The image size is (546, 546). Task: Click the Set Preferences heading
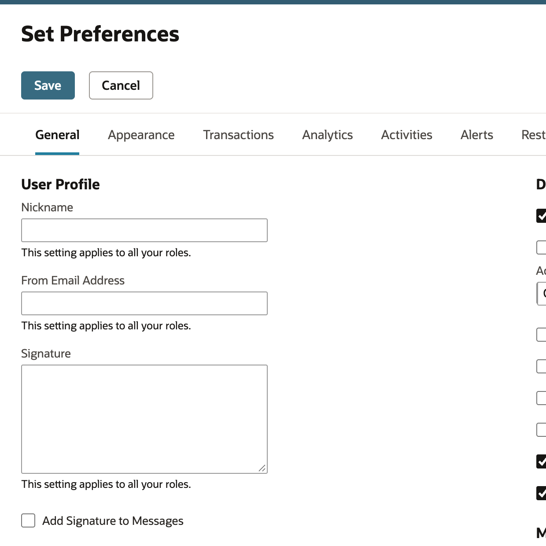(100, 34)
